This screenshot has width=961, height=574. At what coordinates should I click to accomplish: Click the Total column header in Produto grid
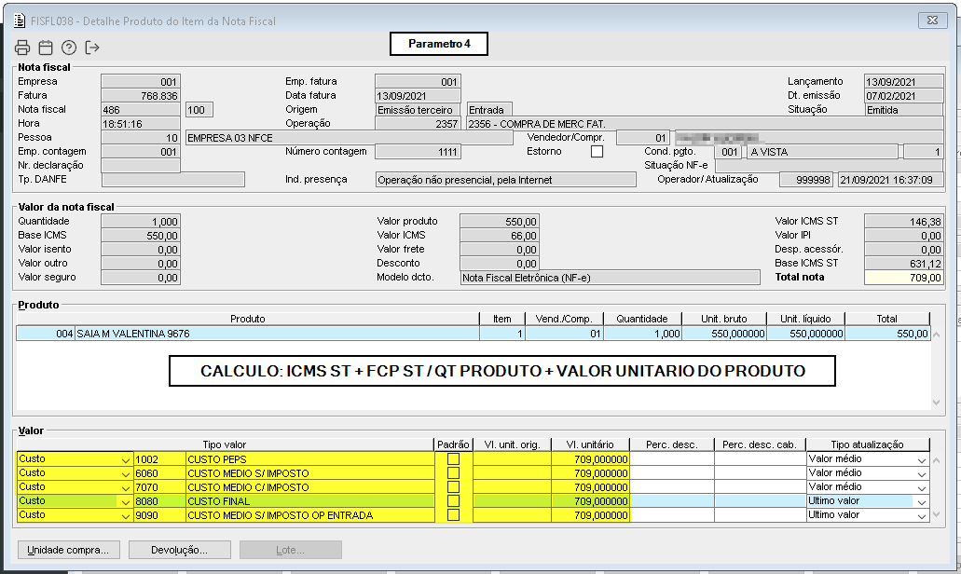pyautogui.click(x=886, y=319)
